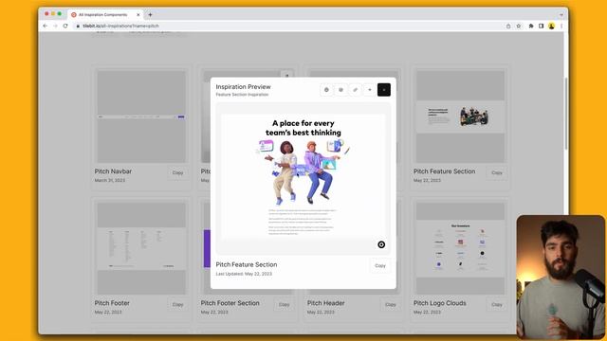Go forward in browser history
607x341 pixels.
[x=55, y=26]
